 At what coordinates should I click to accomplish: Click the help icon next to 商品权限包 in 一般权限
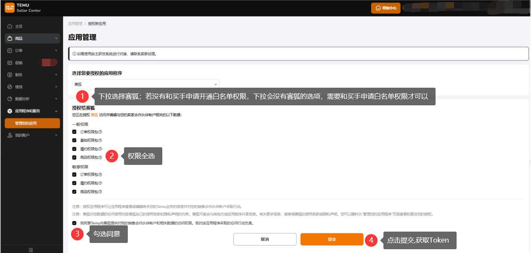click(x=100, y=157)
